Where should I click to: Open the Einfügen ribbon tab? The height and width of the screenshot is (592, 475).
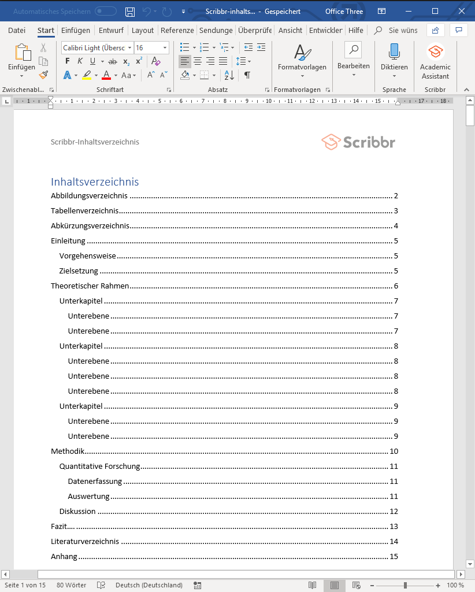[x=75, y=30]
